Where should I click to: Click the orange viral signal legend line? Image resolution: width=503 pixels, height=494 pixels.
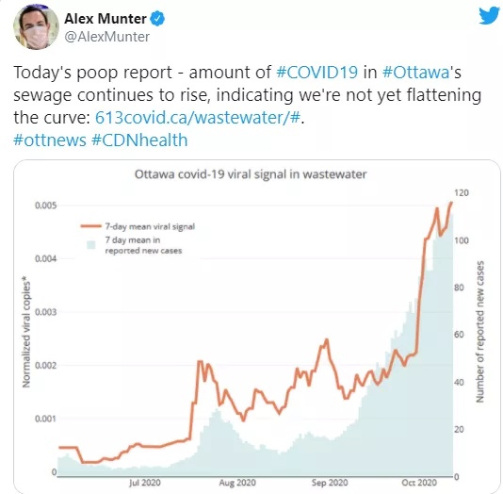(90, 226)
